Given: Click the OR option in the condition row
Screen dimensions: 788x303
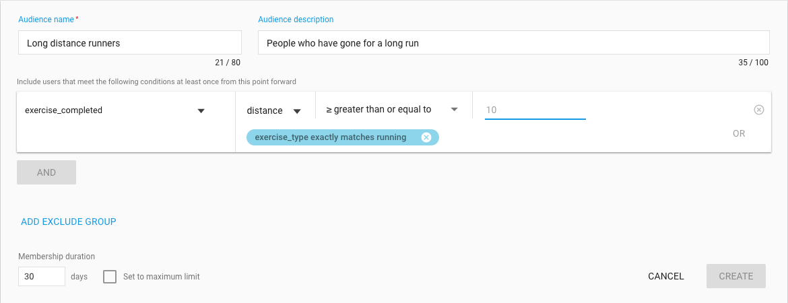Looking at the screenshot, I should [x=739, y=134].
